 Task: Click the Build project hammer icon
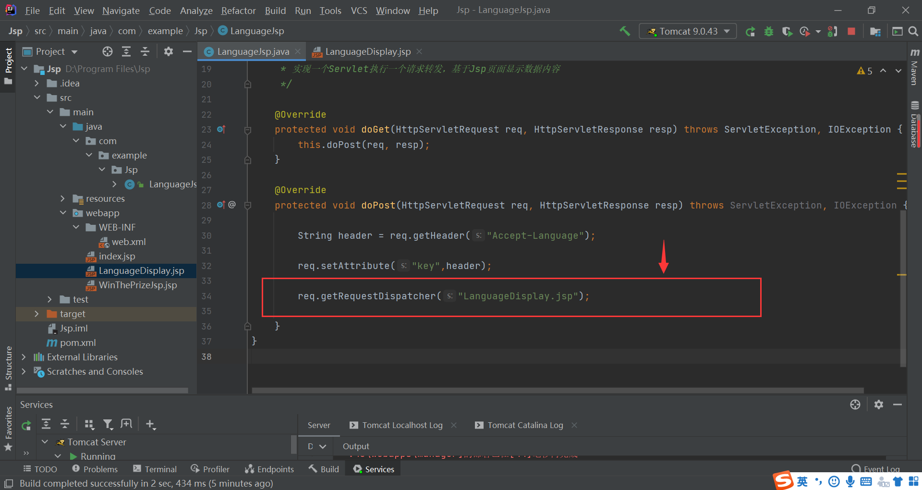[625, 31]
